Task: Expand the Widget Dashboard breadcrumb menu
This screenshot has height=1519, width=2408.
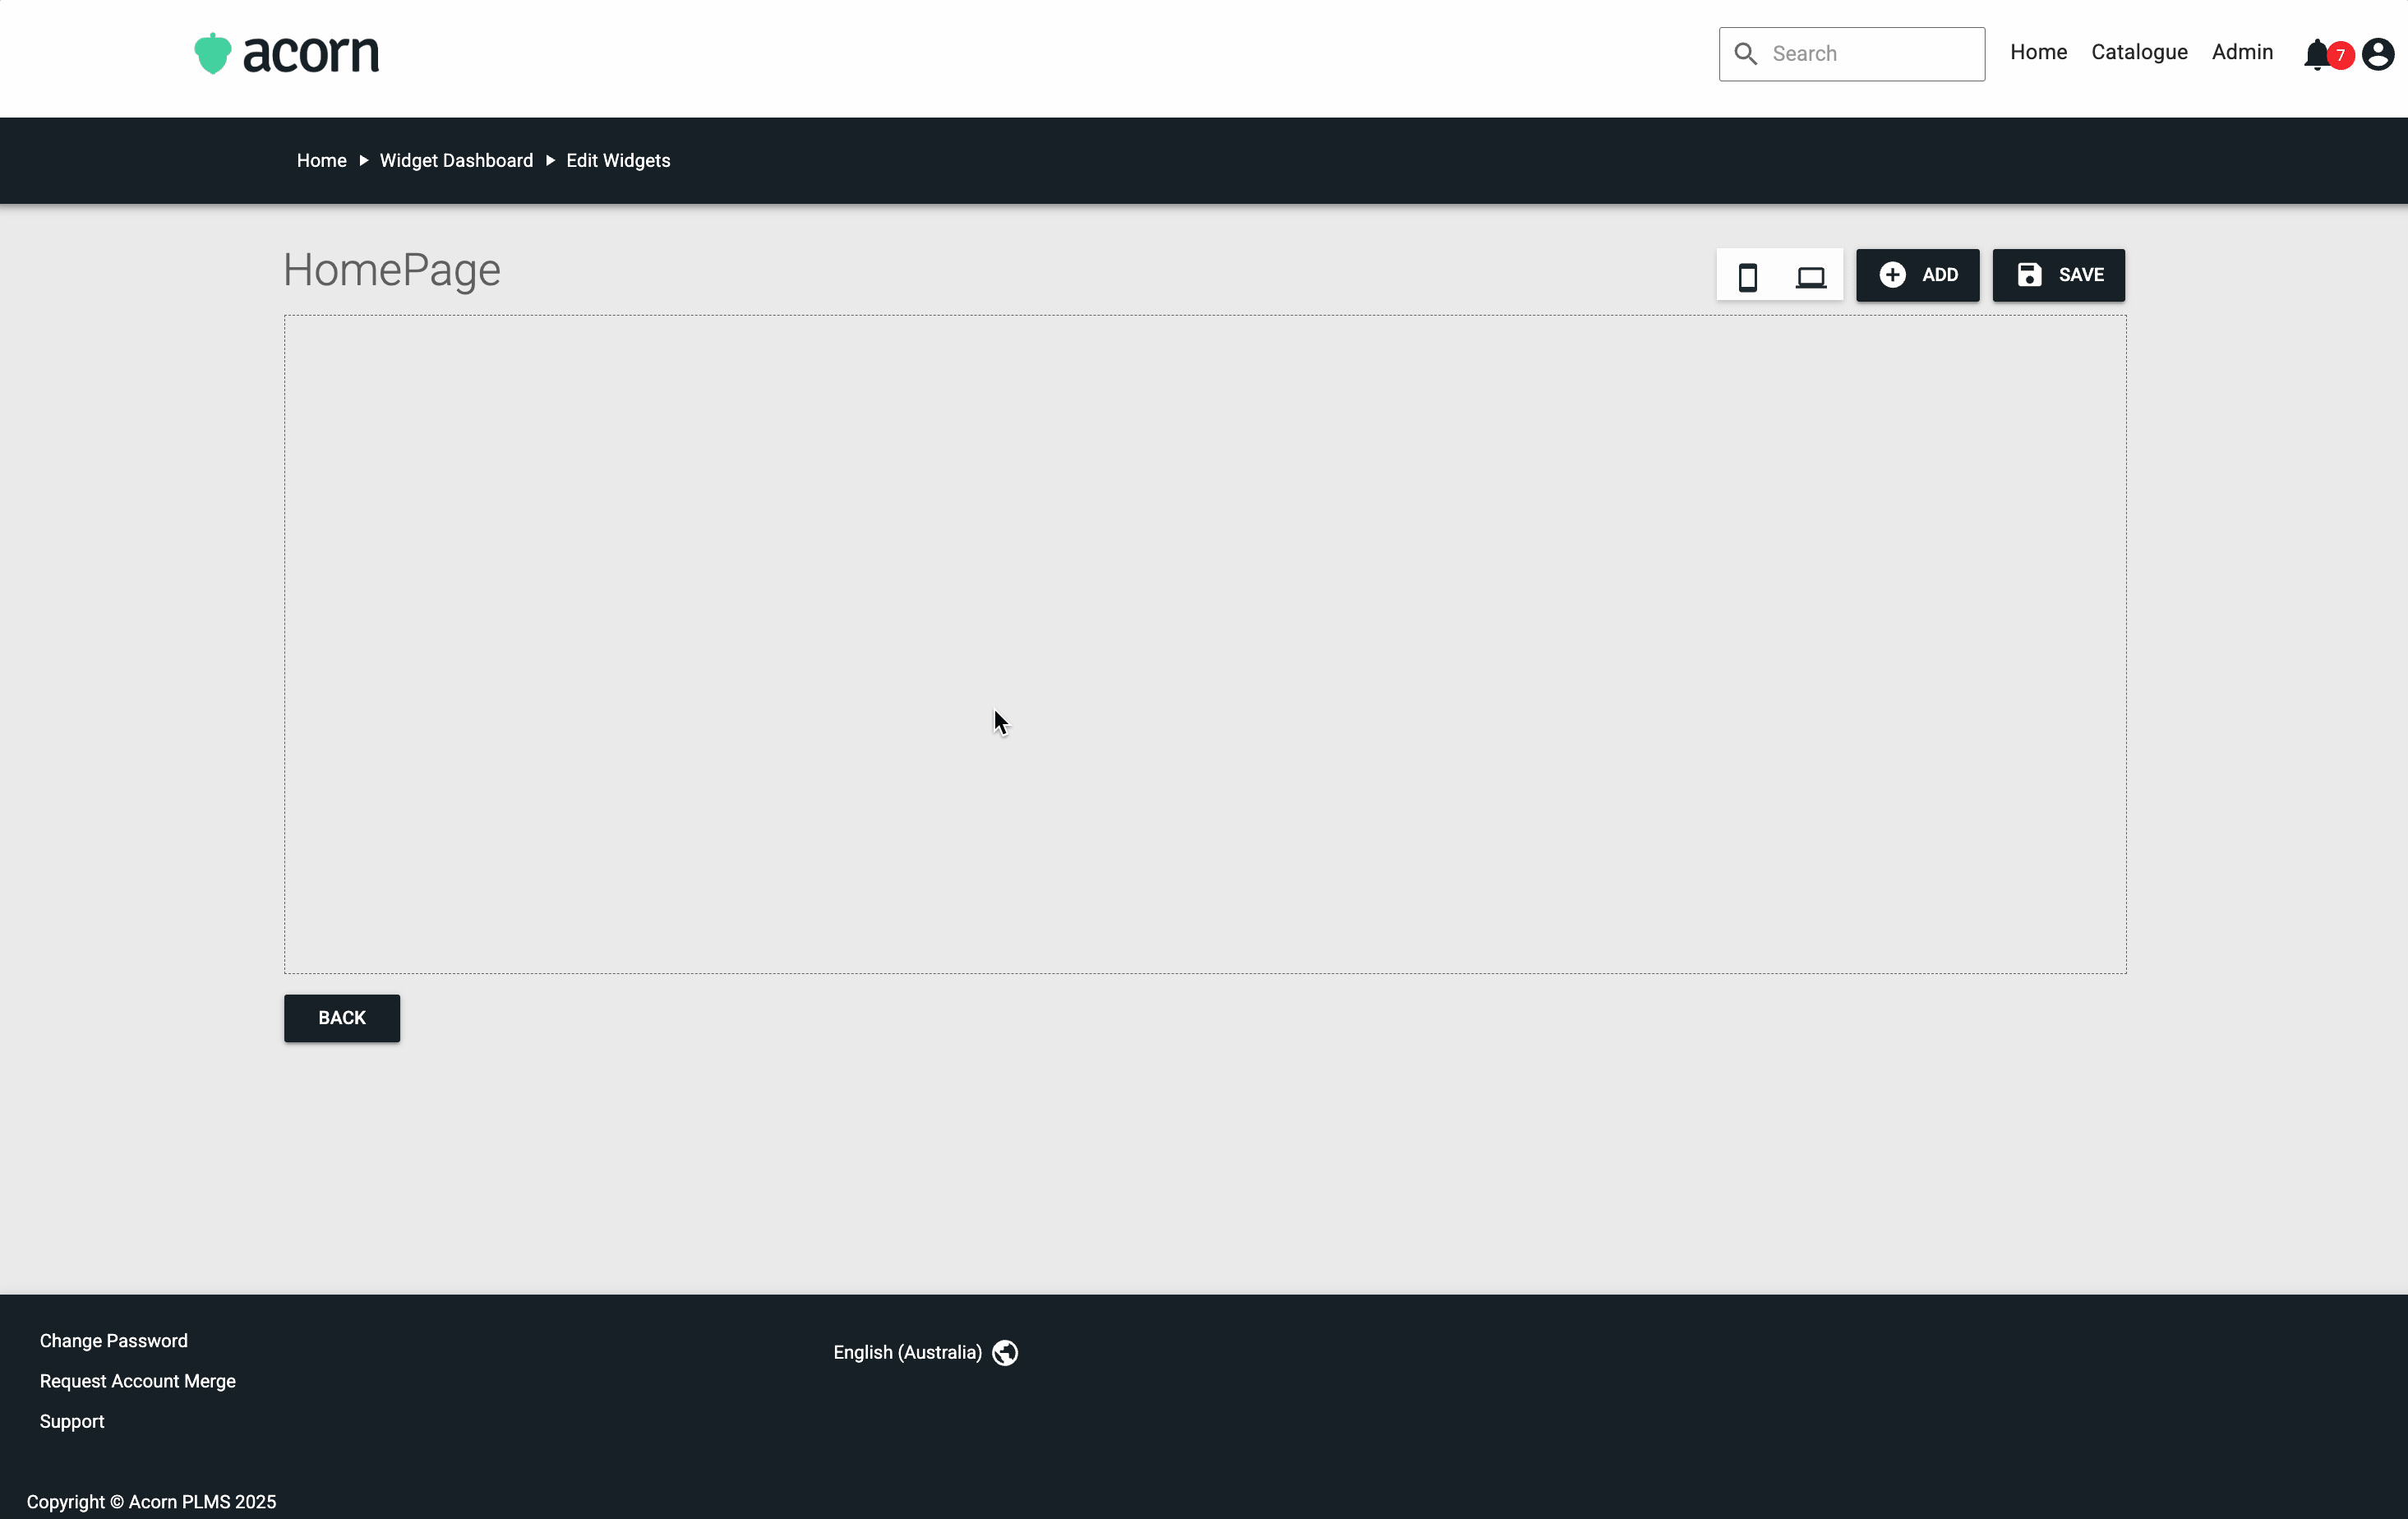Action: (x=455, y=160)
